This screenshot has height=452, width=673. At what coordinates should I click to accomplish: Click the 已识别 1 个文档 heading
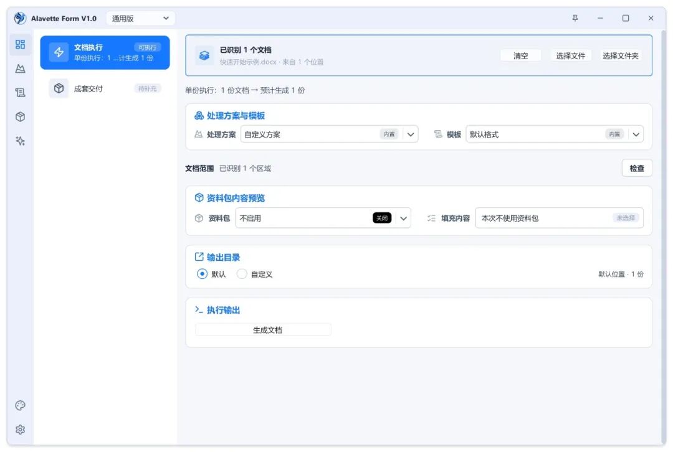click(x=246, y=50)
